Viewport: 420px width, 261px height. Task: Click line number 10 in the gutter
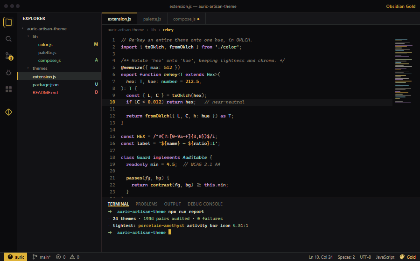point(112,102)
